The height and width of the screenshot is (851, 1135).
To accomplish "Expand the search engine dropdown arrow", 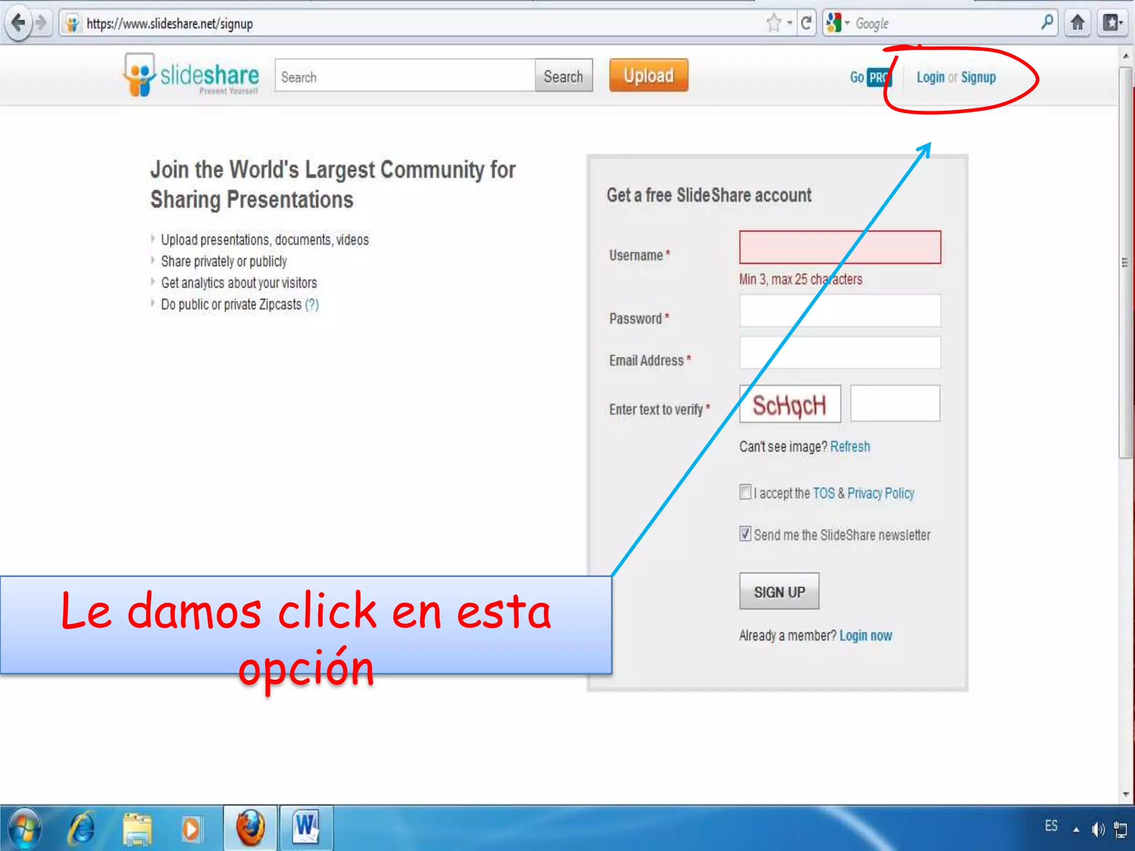I will [x=847, y=23].
